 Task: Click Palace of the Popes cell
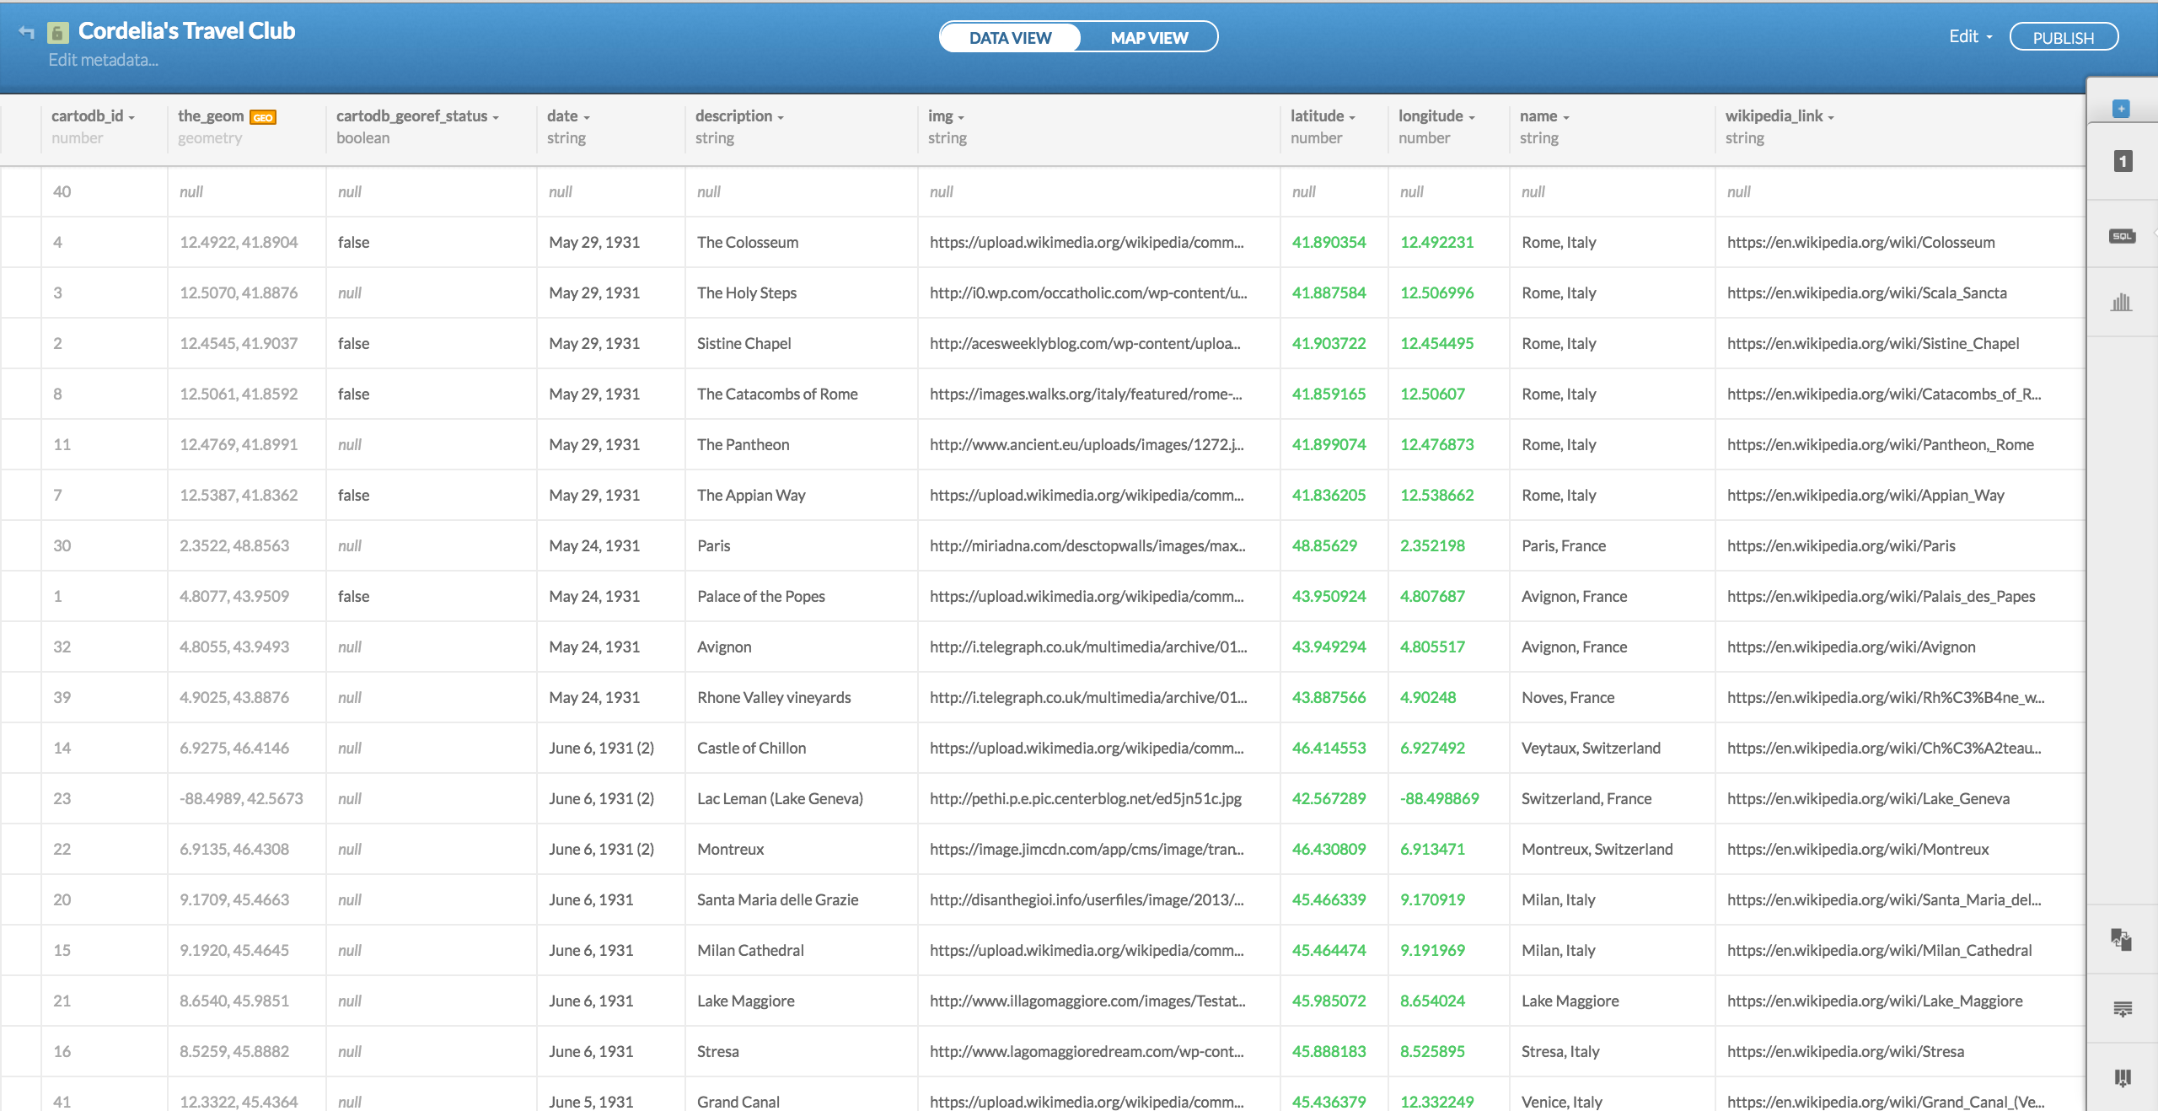(x=802, y=597)
